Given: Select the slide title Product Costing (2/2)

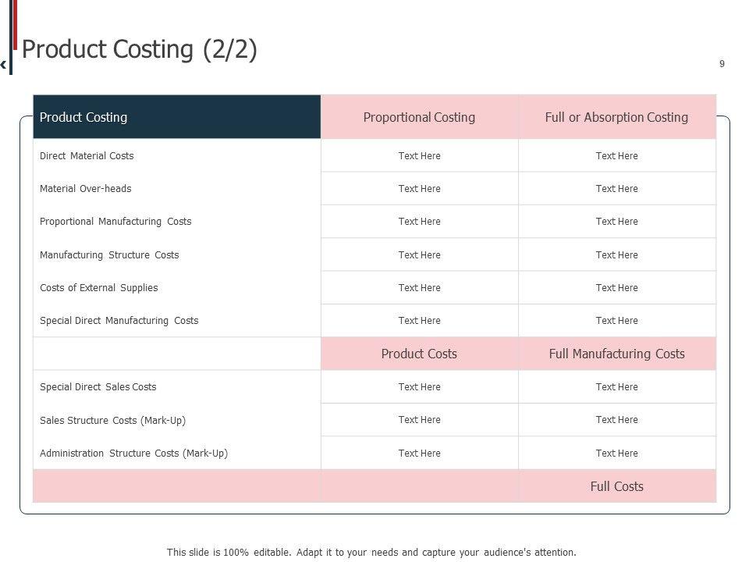Looking at the screenshot, I should click(140, 49).
